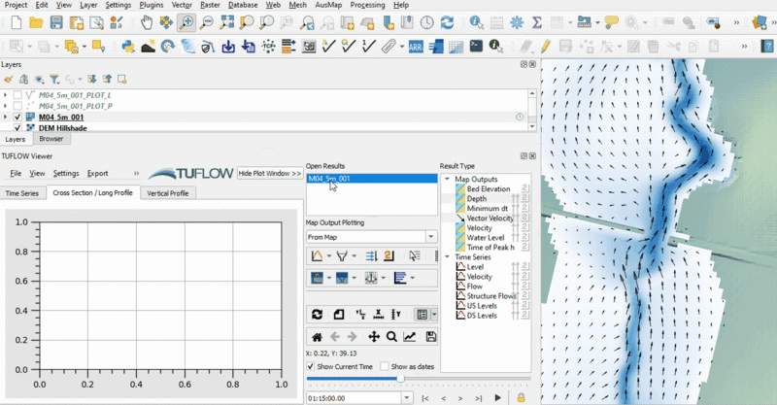Click the padlock icon beside time controls

pos(522,397)
